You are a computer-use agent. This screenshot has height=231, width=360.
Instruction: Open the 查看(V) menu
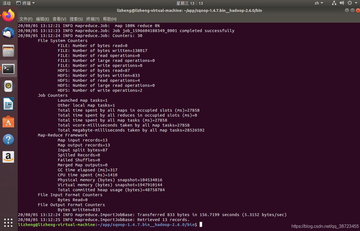pos(59,19)
